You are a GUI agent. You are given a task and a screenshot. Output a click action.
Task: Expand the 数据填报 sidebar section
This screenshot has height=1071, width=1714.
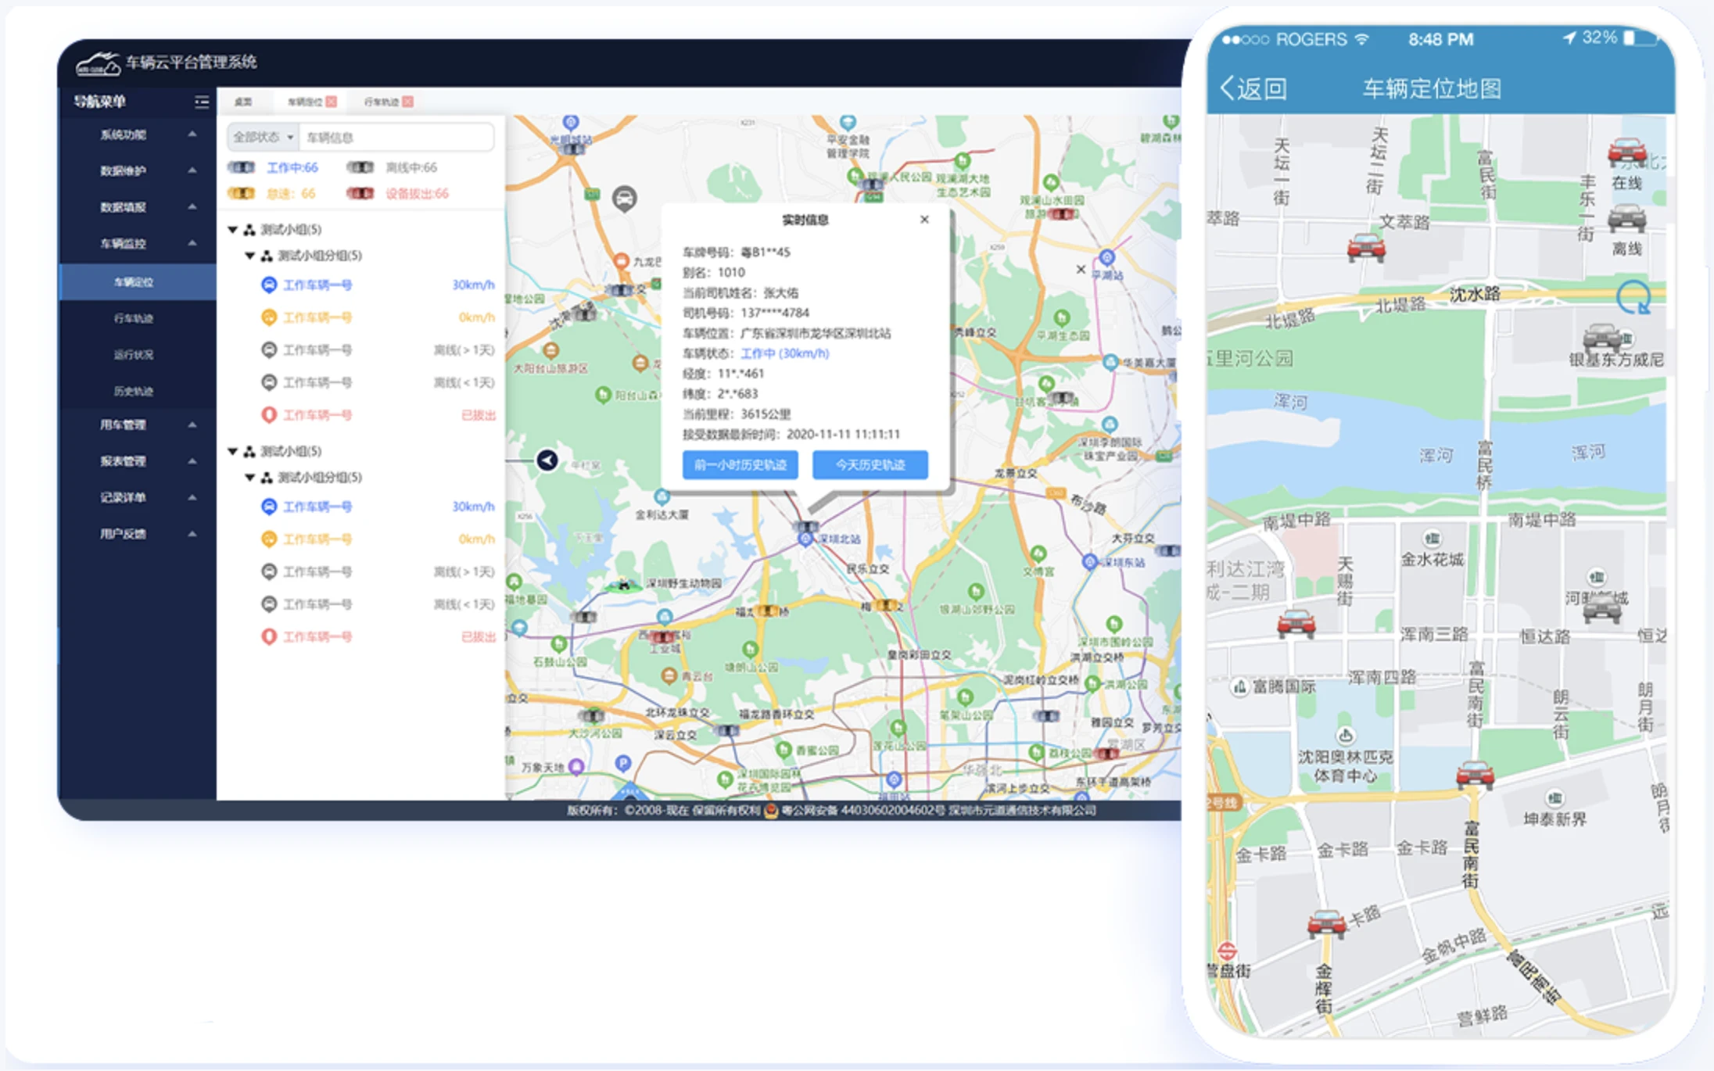coord(137,207)
